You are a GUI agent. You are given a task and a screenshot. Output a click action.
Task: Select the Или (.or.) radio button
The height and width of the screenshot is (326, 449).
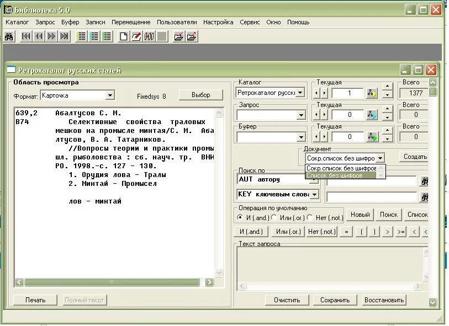274,217
